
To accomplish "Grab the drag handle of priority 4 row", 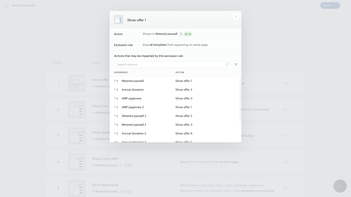I will tap(53, 162).
